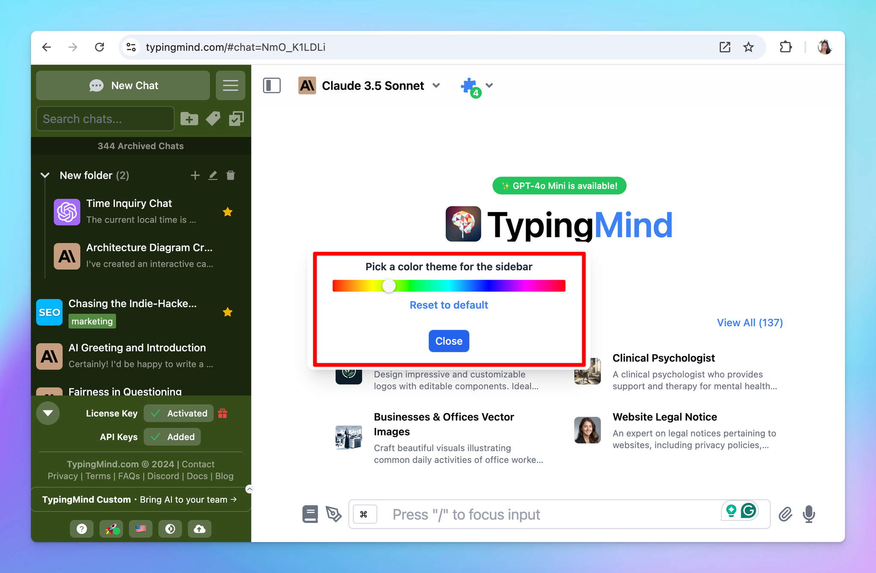Toggle sidebar visibility panel icon
Image resolution: width=876 pixels, height=573 pixels.
point(272,86)
